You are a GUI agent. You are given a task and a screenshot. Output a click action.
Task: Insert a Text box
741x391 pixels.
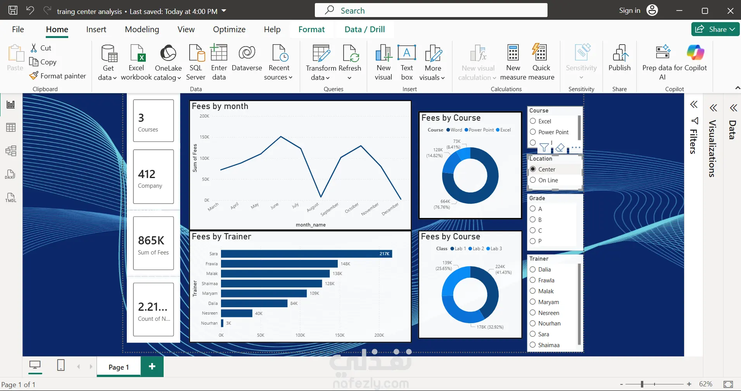click(407, 62)
